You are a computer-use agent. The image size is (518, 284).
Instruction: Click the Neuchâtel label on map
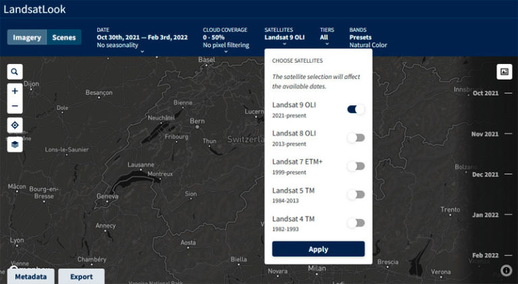pyautogui.click(x=161, y=118)
